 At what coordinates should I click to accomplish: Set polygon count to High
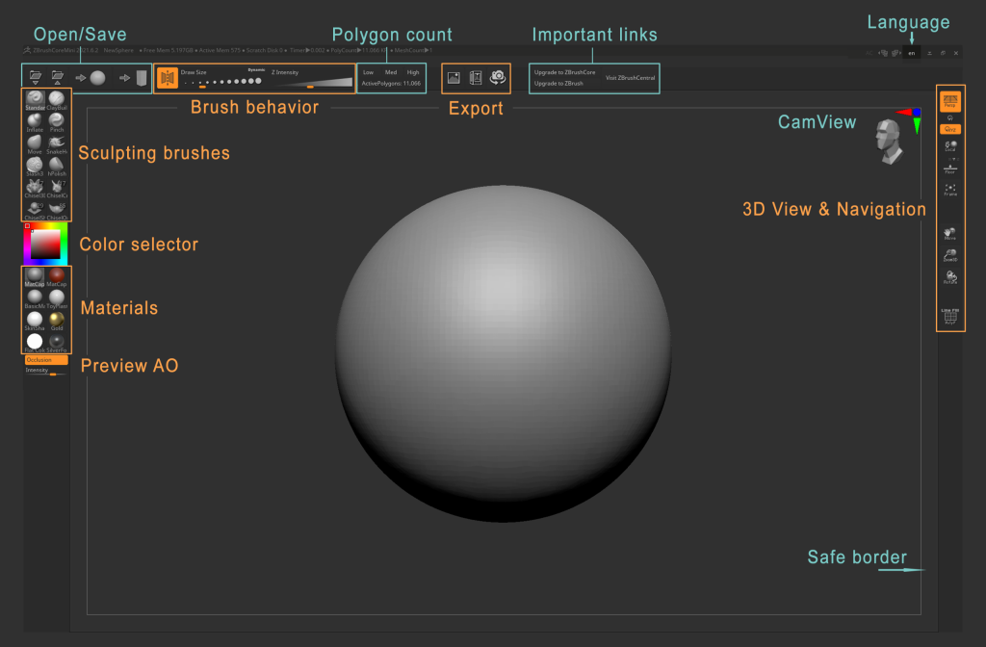[413, 72]
